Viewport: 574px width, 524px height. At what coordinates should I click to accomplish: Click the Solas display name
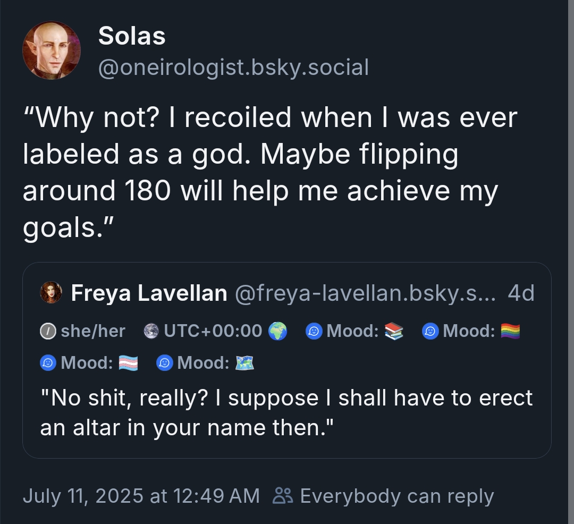click(132, 36)
